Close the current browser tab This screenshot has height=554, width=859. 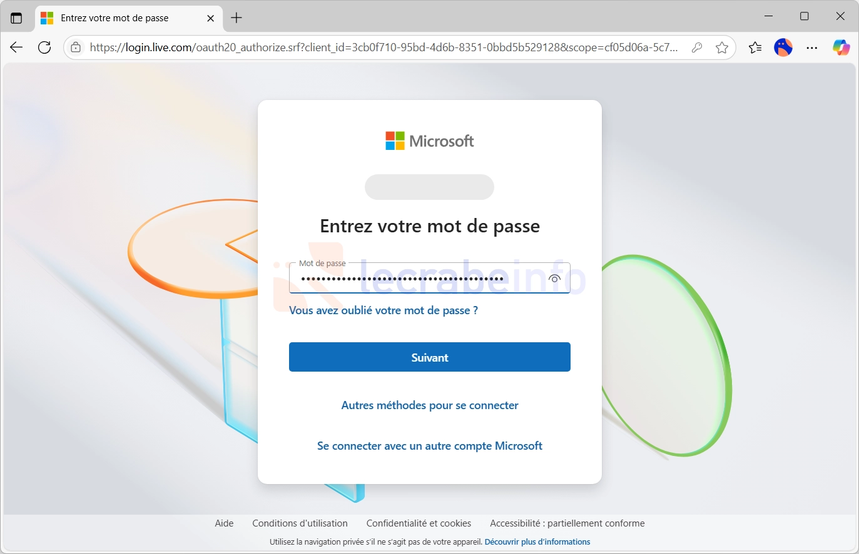[210, 18]
